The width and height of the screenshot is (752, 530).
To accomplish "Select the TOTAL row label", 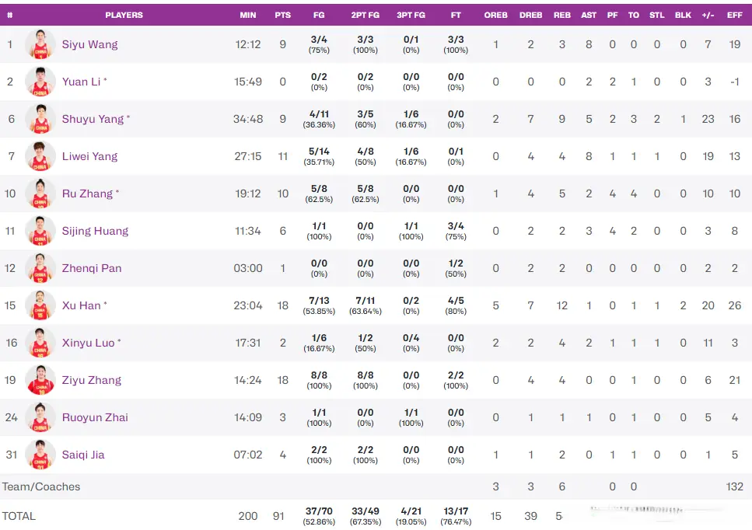I will [x=19, y=516].
